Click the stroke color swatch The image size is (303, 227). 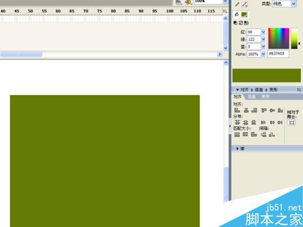[x=245, y=4]
